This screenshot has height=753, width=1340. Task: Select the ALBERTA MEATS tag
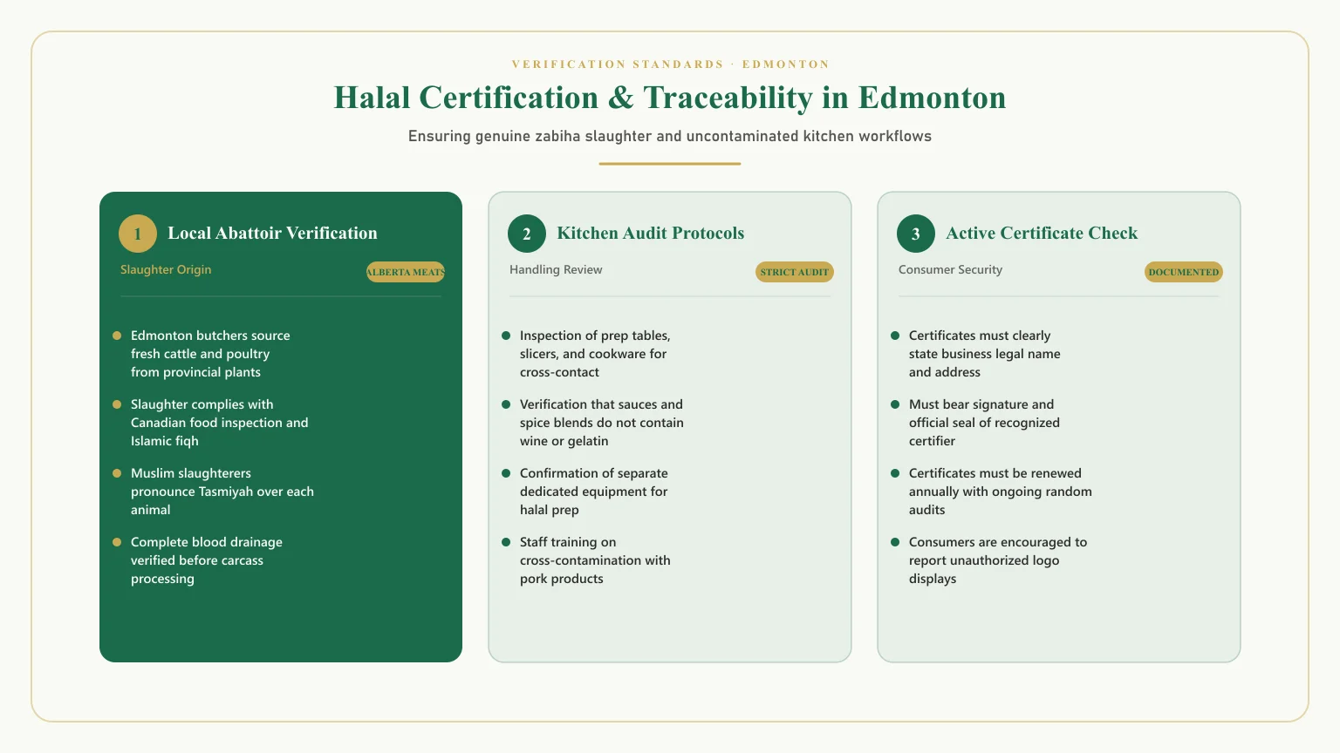click(x=406, y=272)
